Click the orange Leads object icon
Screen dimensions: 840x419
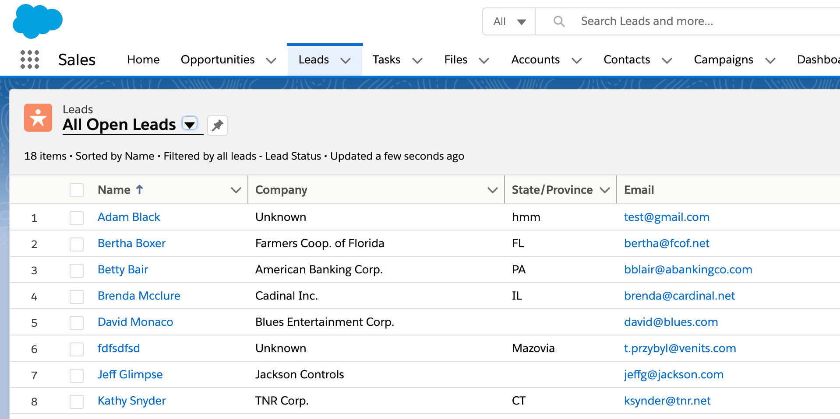(x=38, y=118)
